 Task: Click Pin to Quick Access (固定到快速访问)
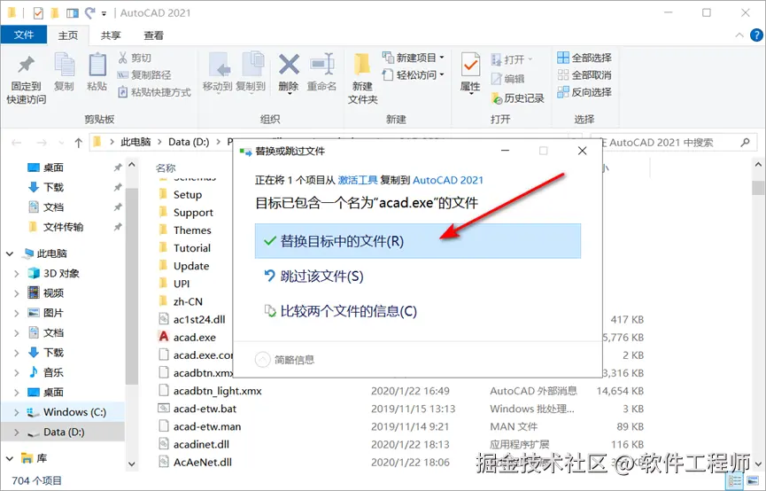pyautogui.click(x=26, y=80)
